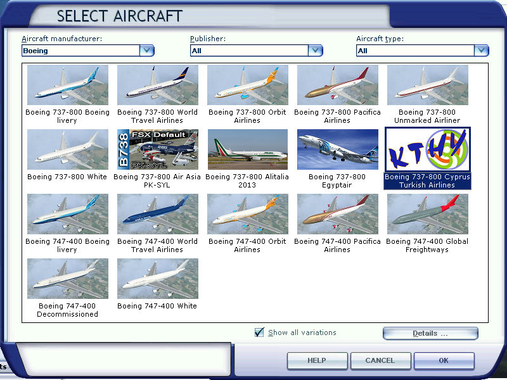507x380 pixels.
Task: Choose the Boeing 747-400 White aircraft
Action: [158, 279]
